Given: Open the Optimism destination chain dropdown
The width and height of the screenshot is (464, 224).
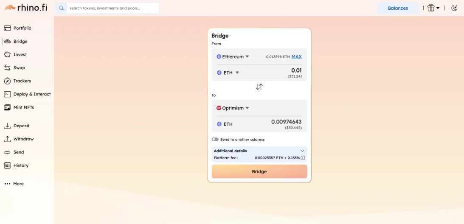Looking at the screenshot, I should 233,108.
